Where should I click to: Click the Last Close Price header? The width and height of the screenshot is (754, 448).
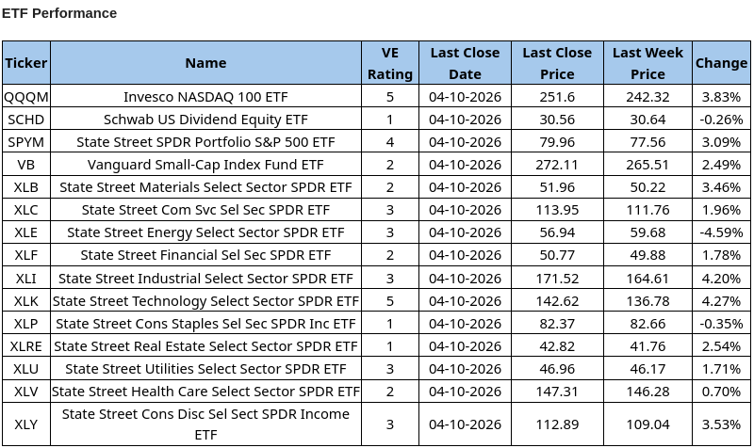tap(557, 63)
